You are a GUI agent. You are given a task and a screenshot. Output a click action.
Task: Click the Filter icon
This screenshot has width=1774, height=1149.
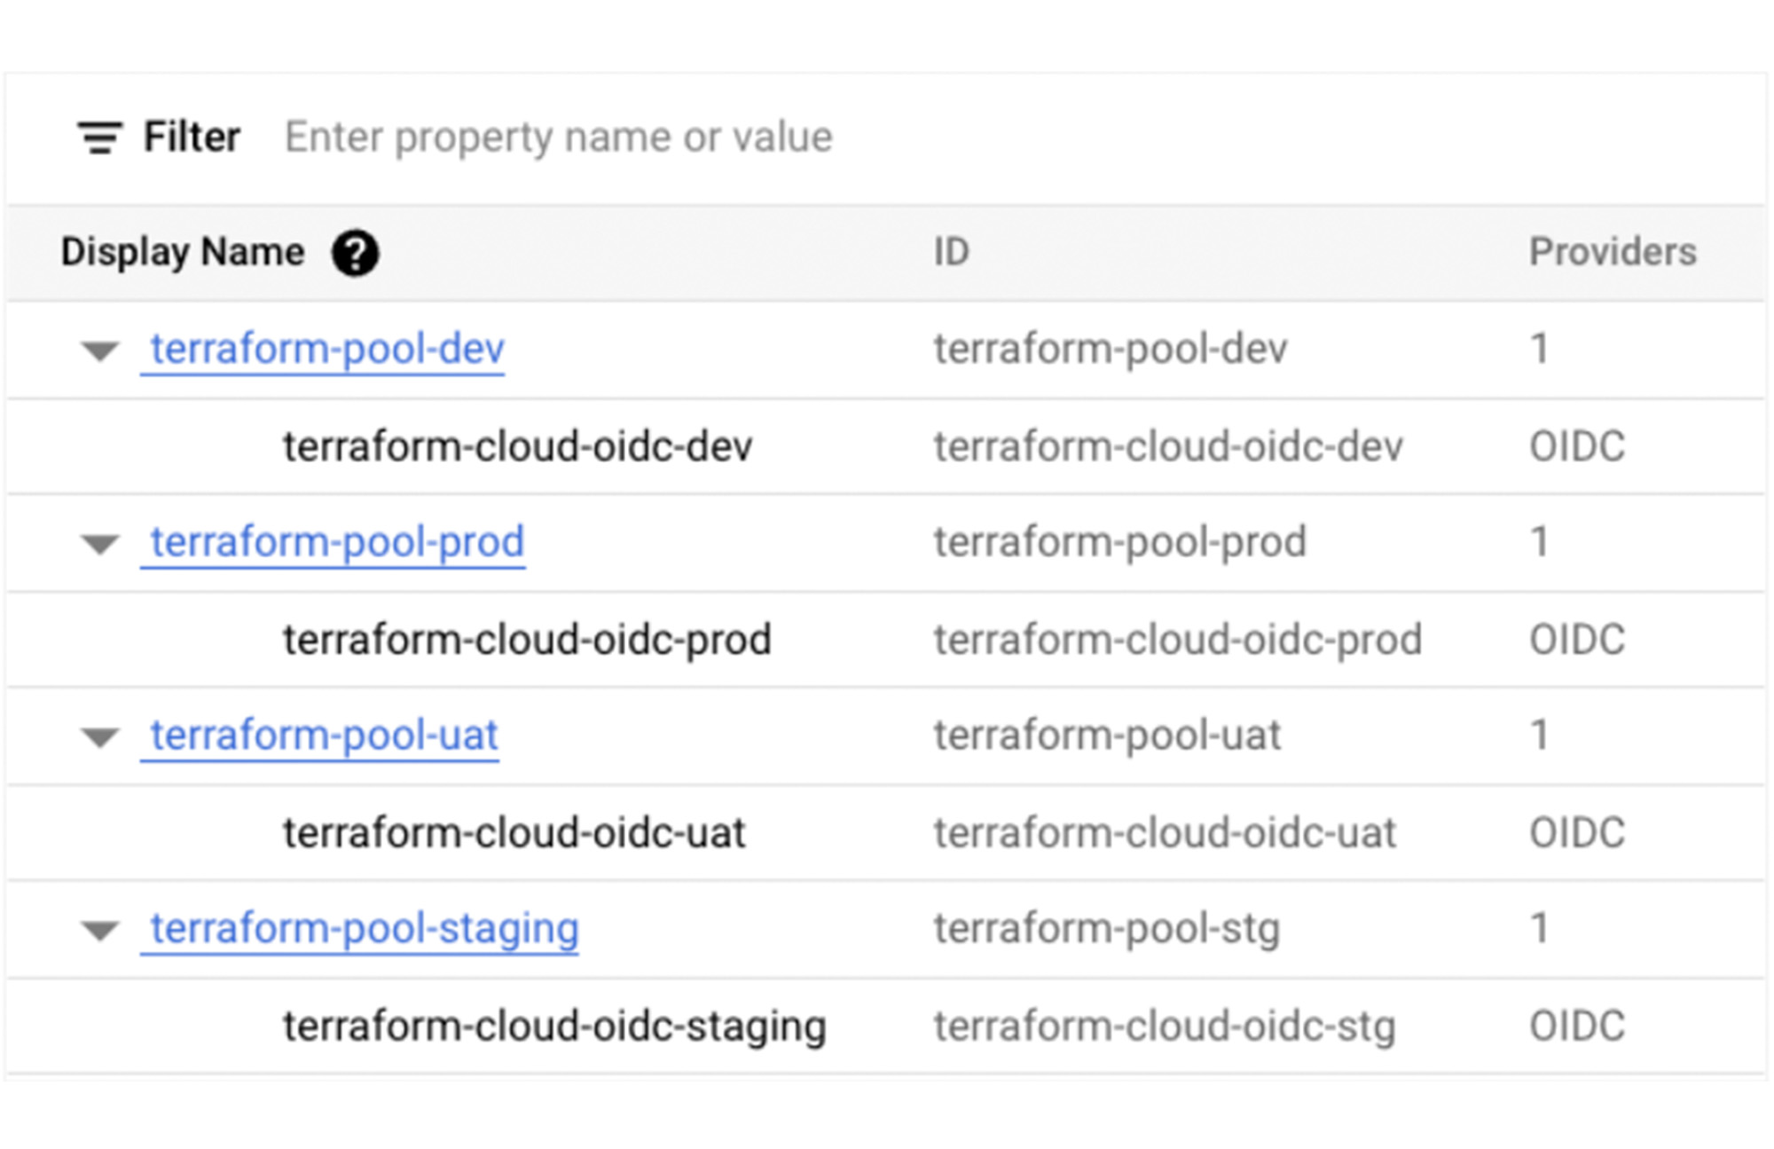pyautogui.click(x=99, y=138)
